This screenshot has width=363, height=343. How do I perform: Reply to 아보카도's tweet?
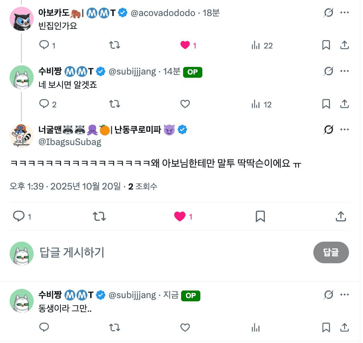[44, 45]
